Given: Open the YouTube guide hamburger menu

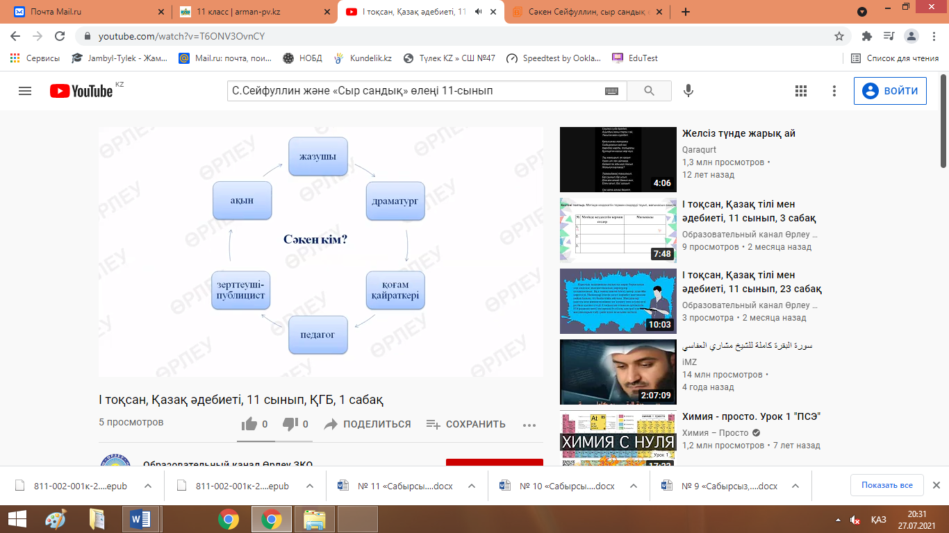Looking at the screenshot, I should (25, 91).
